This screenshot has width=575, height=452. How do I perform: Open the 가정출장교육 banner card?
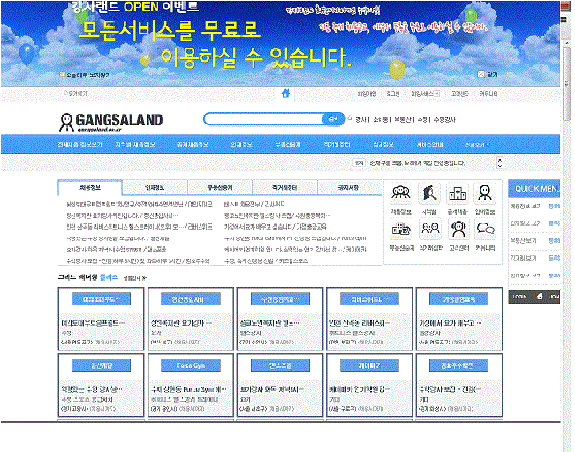(459, 319)
